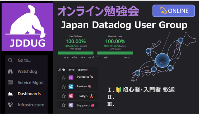
Task: Click the JDDUG dog logo
Action: pyautogui.click(x=27, y=27)
